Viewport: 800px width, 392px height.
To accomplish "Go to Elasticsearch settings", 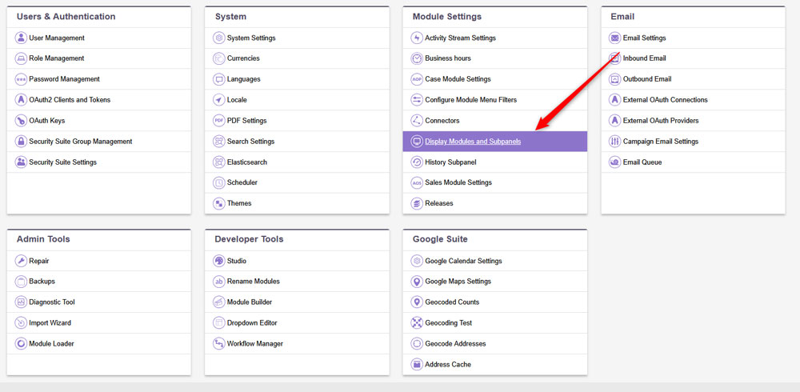I will tap(247, 162).
